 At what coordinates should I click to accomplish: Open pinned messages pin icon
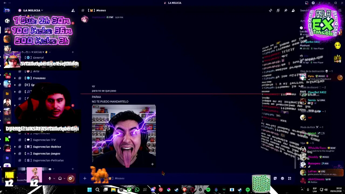(286, 11)
